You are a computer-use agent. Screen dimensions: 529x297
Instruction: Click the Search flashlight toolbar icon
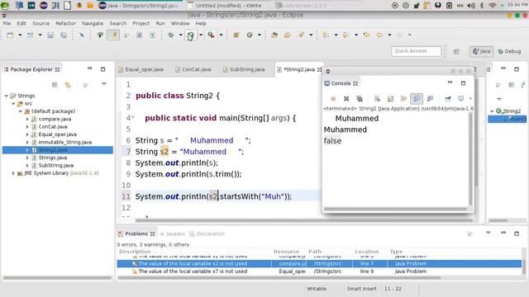(x=301, y=35)
